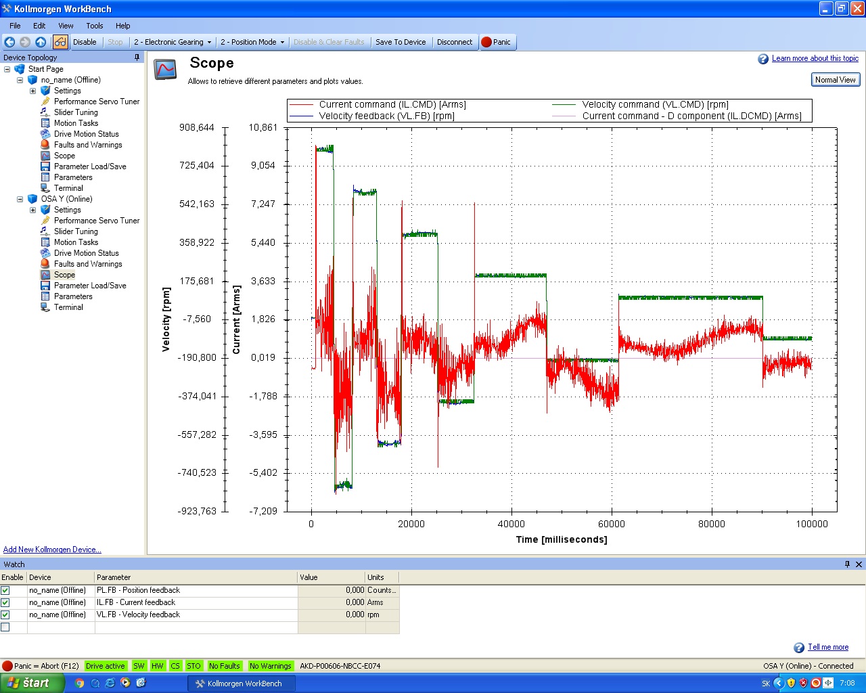Open the Edit menu
This screenshot has width=866, height=693.
(39, 26)
